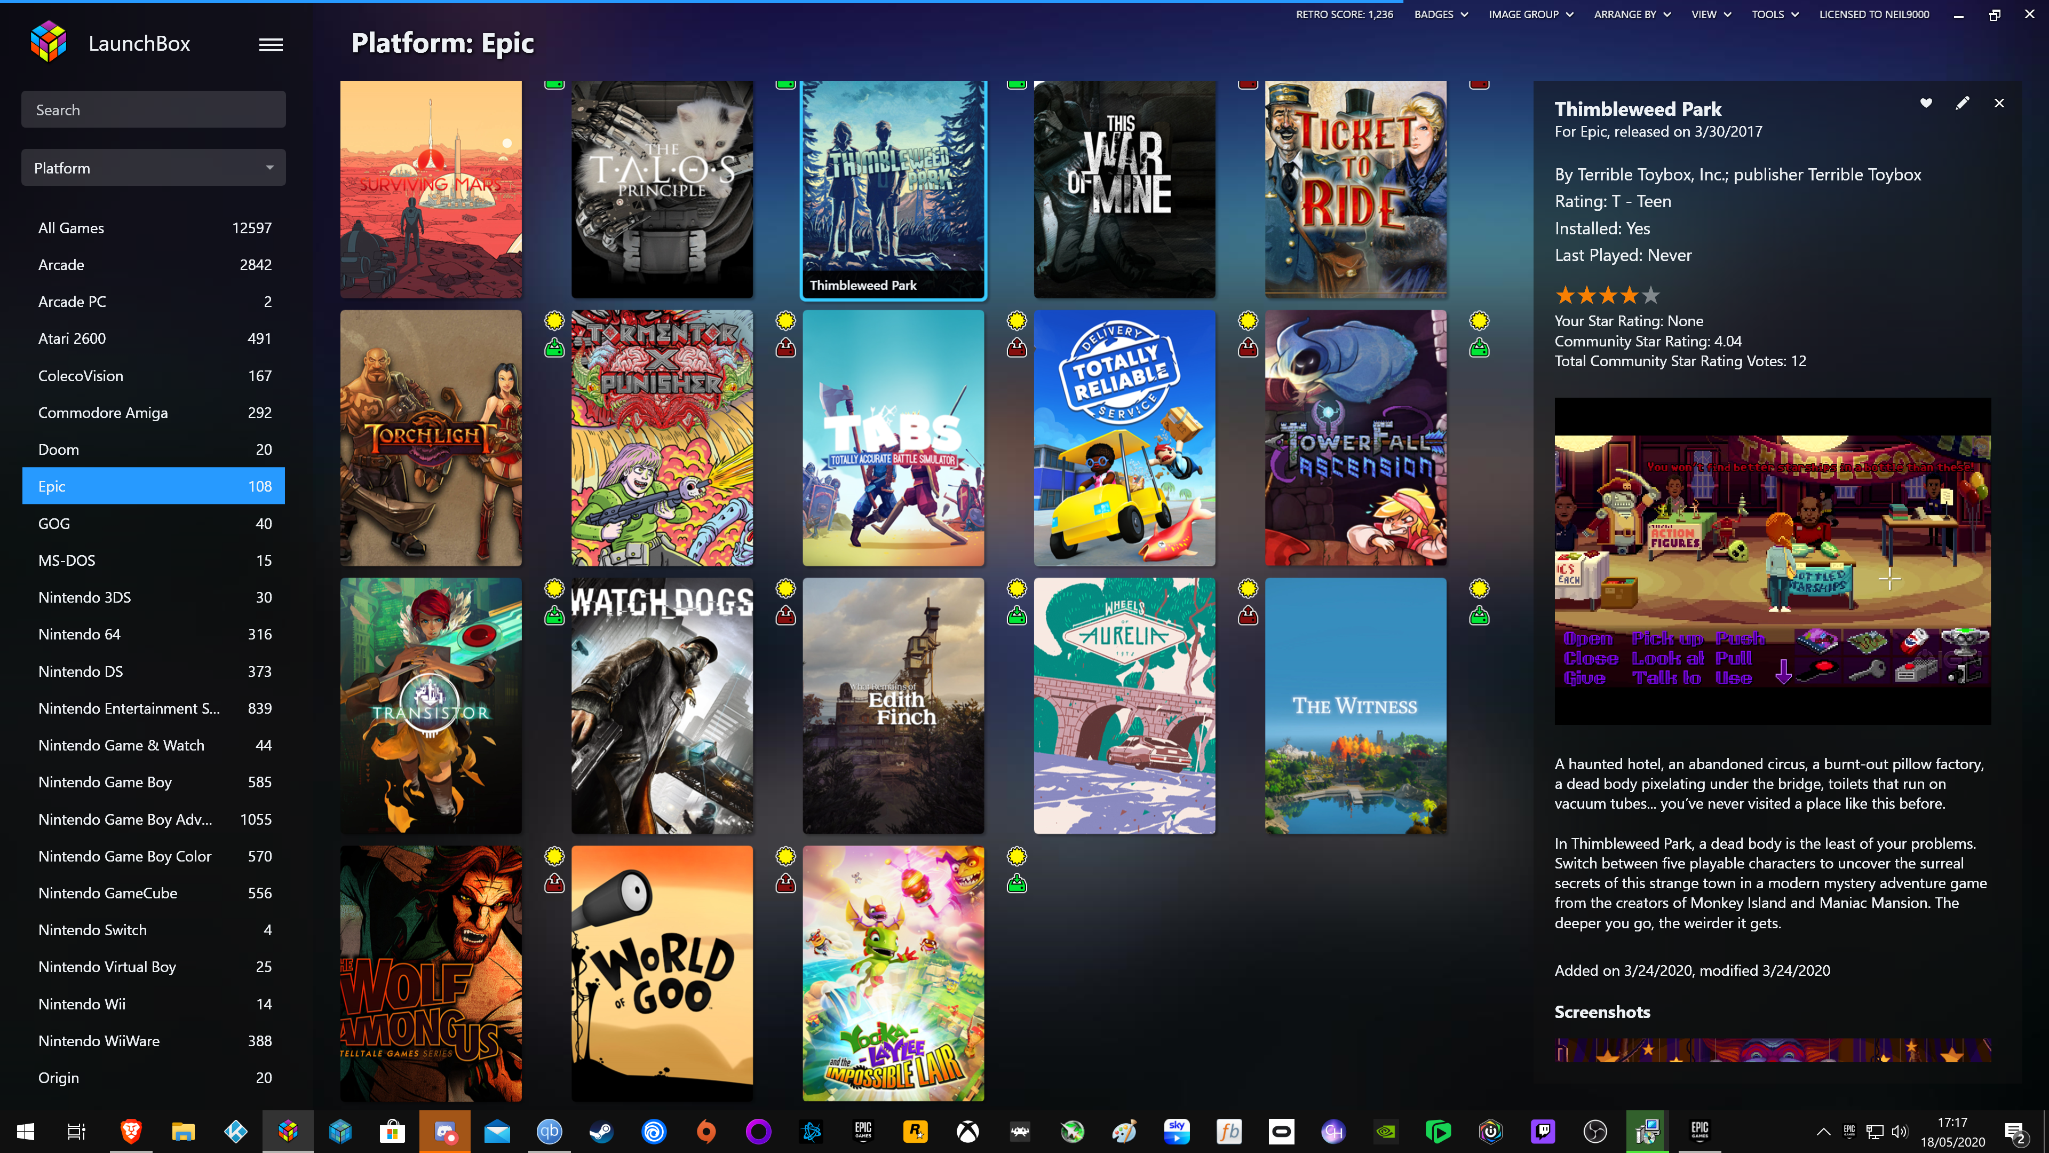Expand the BADGES menu

[1441, 14]
